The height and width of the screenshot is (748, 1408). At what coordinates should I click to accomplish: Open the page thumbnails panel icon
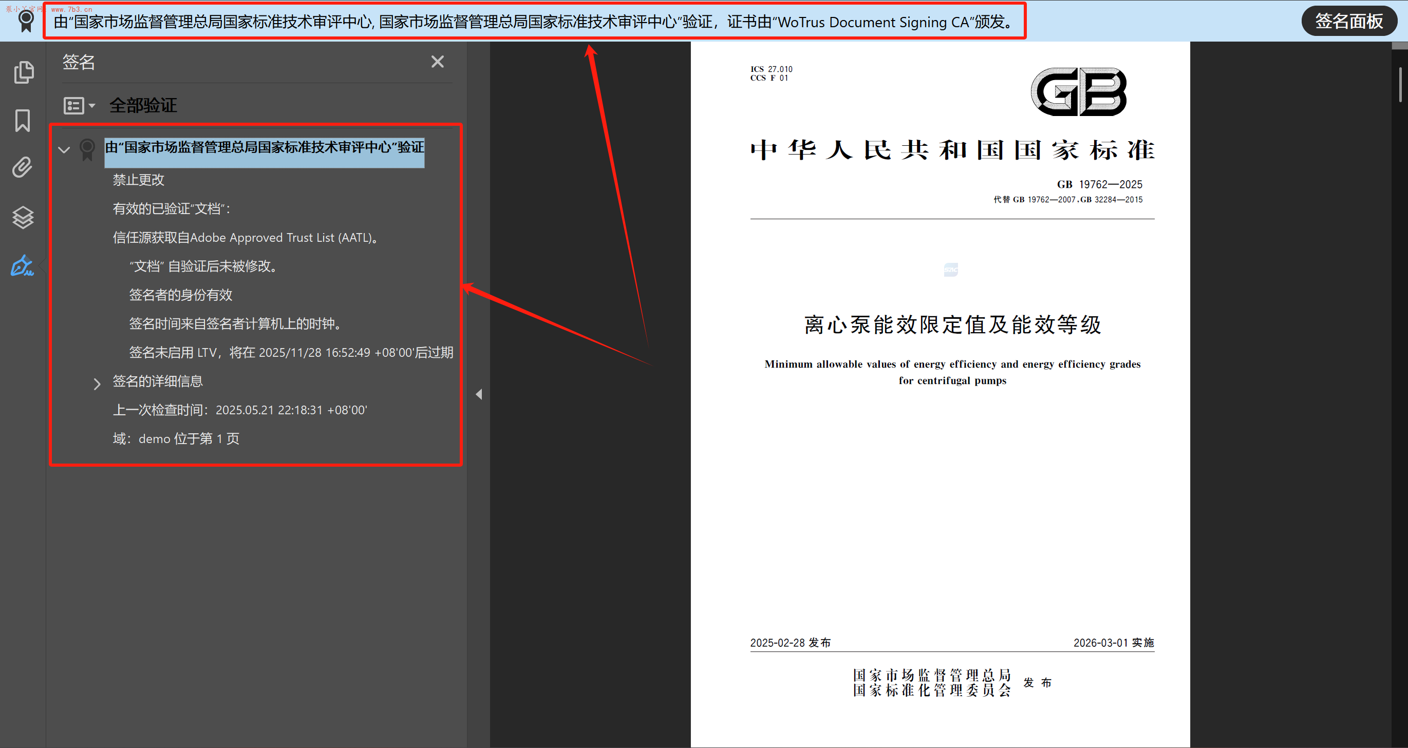(24, 72)
